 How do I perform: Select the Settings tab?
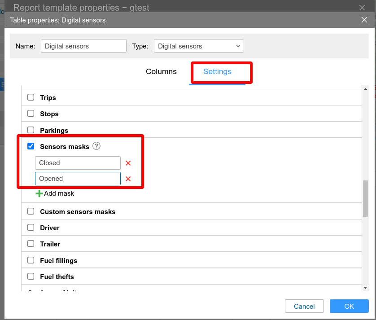217,72
